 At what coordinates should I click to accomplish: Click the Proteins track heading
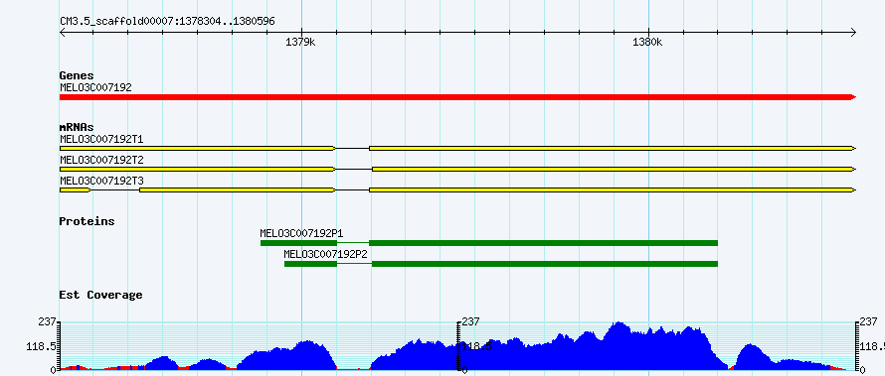[87, 221]
